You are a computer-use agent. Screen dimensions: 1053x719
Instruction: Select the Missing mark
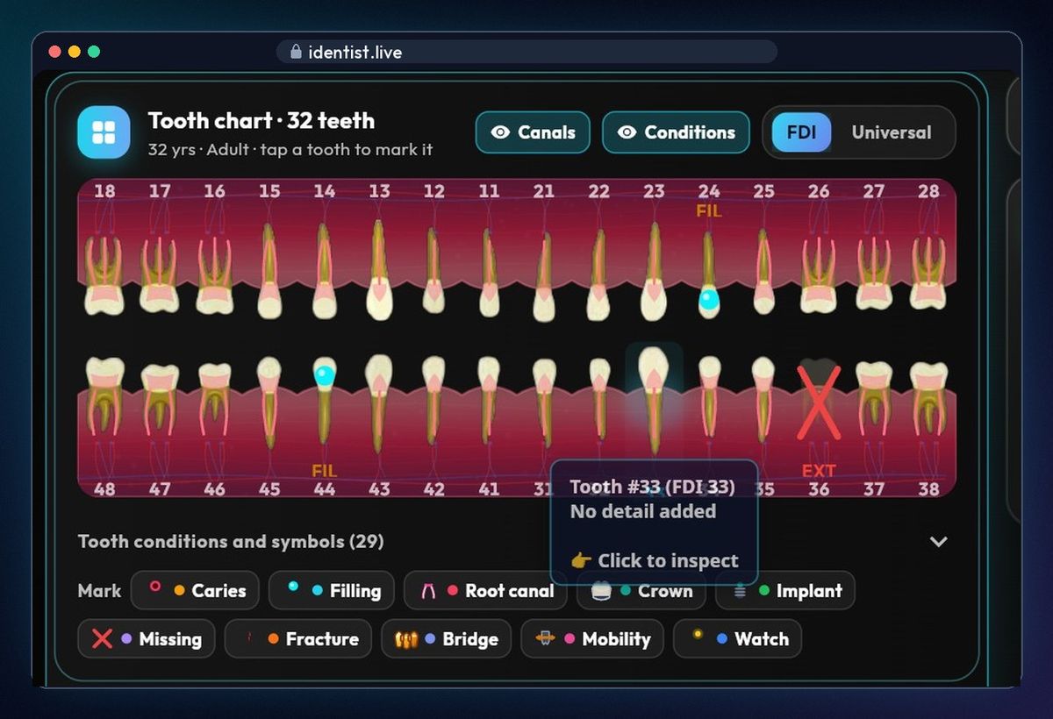(x=147, y=639)
